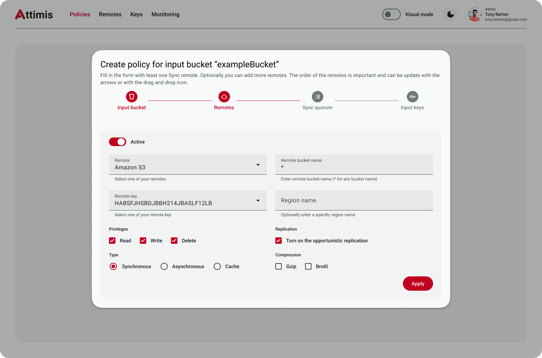The width and height of the screenshot is (542, 358).
Task: Click the Apply button
Action: [418, 284]
